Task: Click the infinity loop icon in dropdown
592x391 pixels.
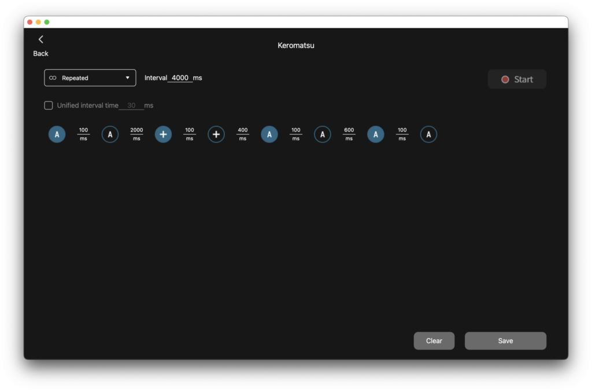Action: pyautogui.click(x=53, y=78)
